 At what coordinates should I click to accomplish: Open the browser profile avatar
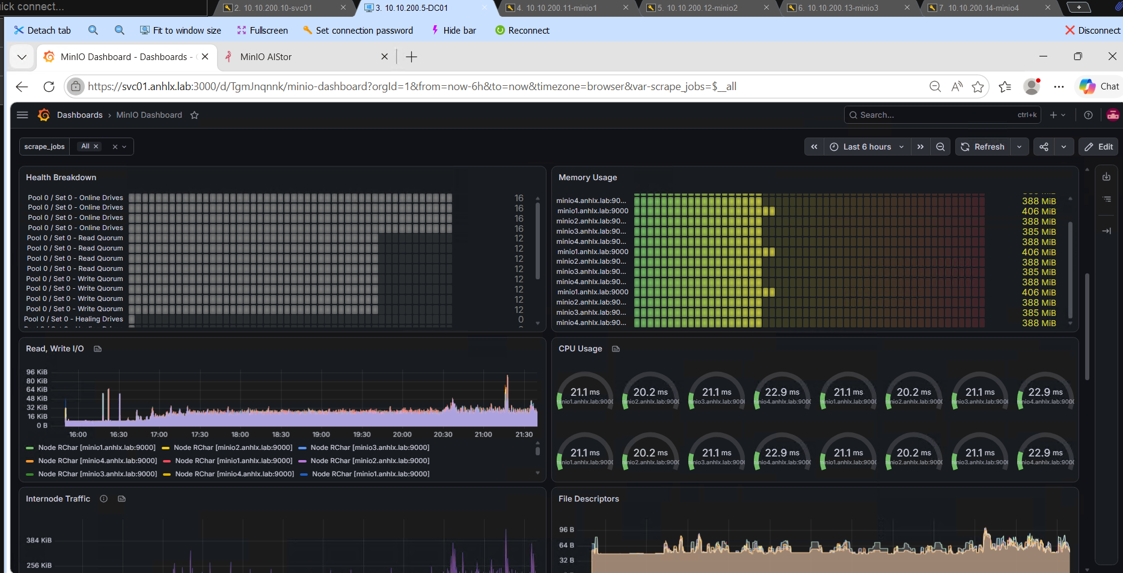coord(1032,86)
